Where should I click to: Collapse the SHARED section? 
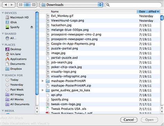pyautogui.click(x=3, y=33)
